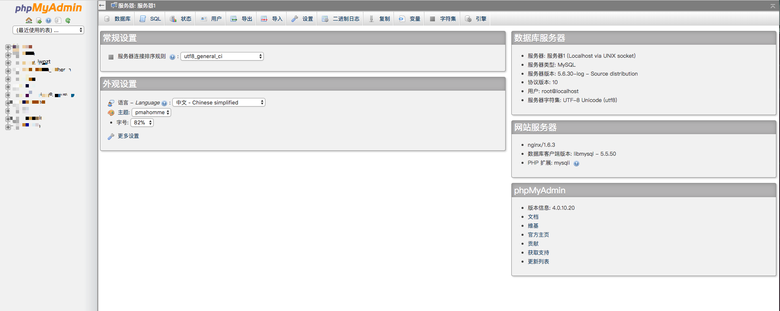Open the 文档 documentation link

[533, 217]
